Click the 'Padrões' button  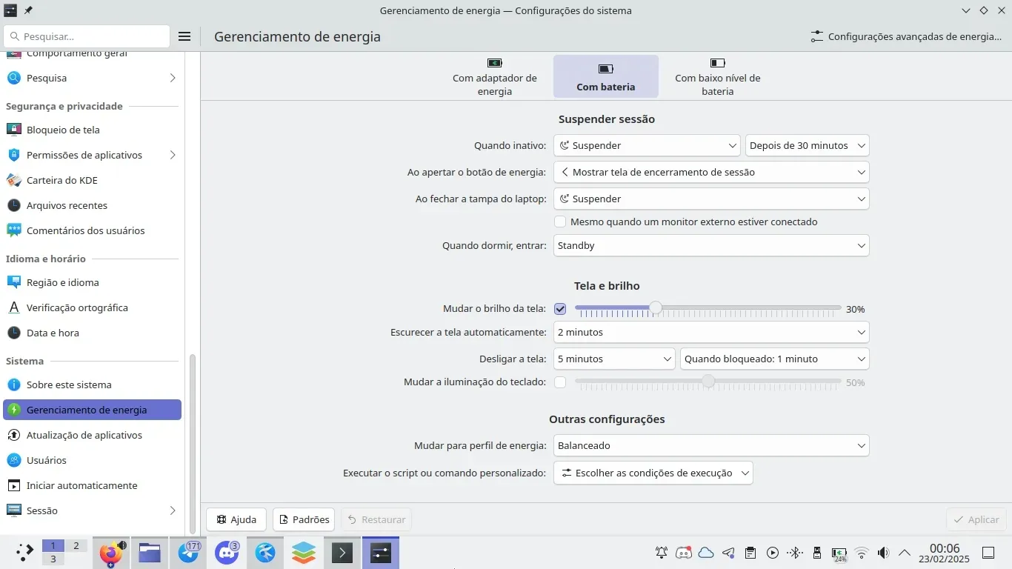(304, 519)
